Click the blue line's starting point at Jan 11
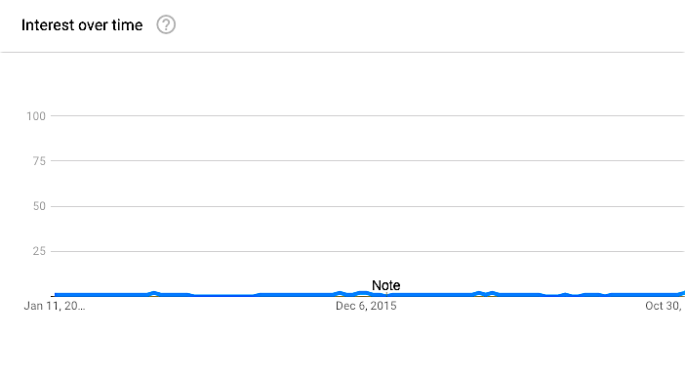Viewport: 685px width, 380px height. [x=55, y=295]
